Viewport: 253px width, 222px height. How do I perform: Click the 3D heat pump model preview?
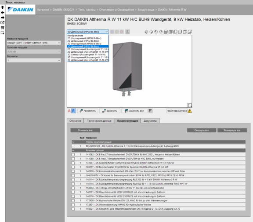[x=127, y=69]
